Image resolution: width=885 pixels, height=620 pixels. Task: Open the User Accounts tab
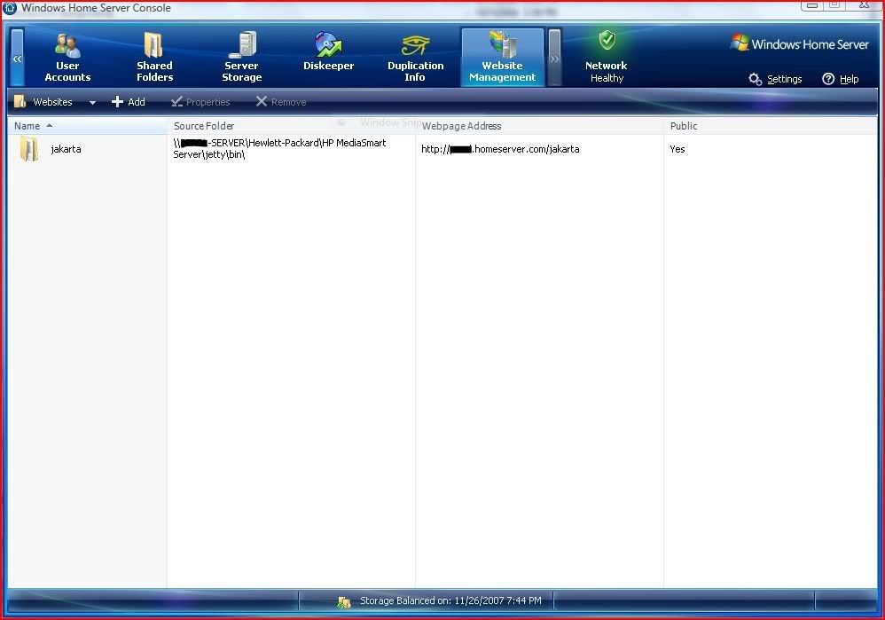click(67, 58)
